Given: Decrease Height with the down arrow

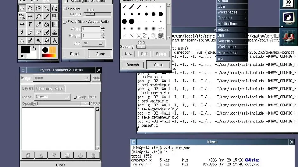Looking at the screenshot, I should pos(103,37).
